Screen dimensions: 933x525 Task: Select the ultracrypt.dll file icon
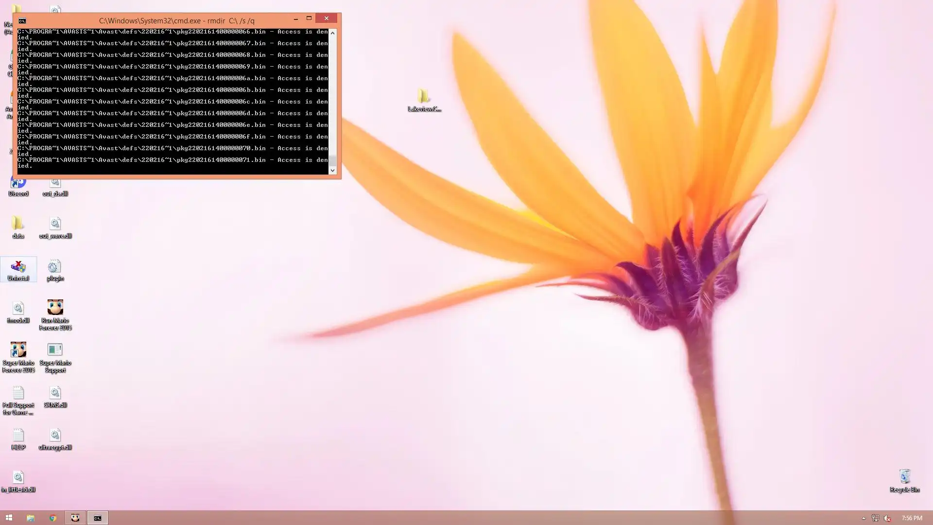pos(55,436)
